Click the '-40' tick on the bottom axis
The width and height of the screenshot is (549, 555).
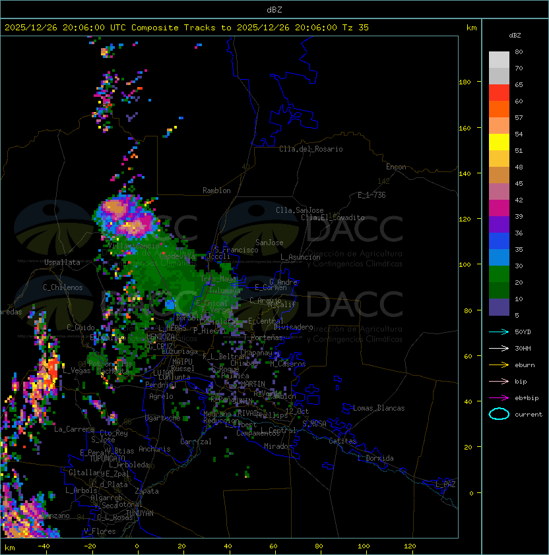pos(44,546)
